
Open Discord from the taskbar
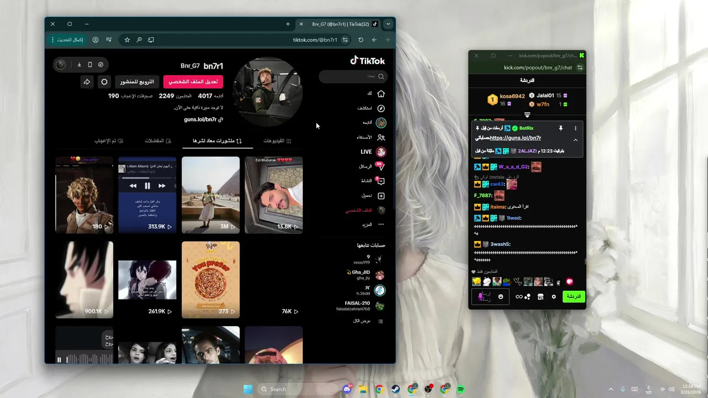[347, 389]
